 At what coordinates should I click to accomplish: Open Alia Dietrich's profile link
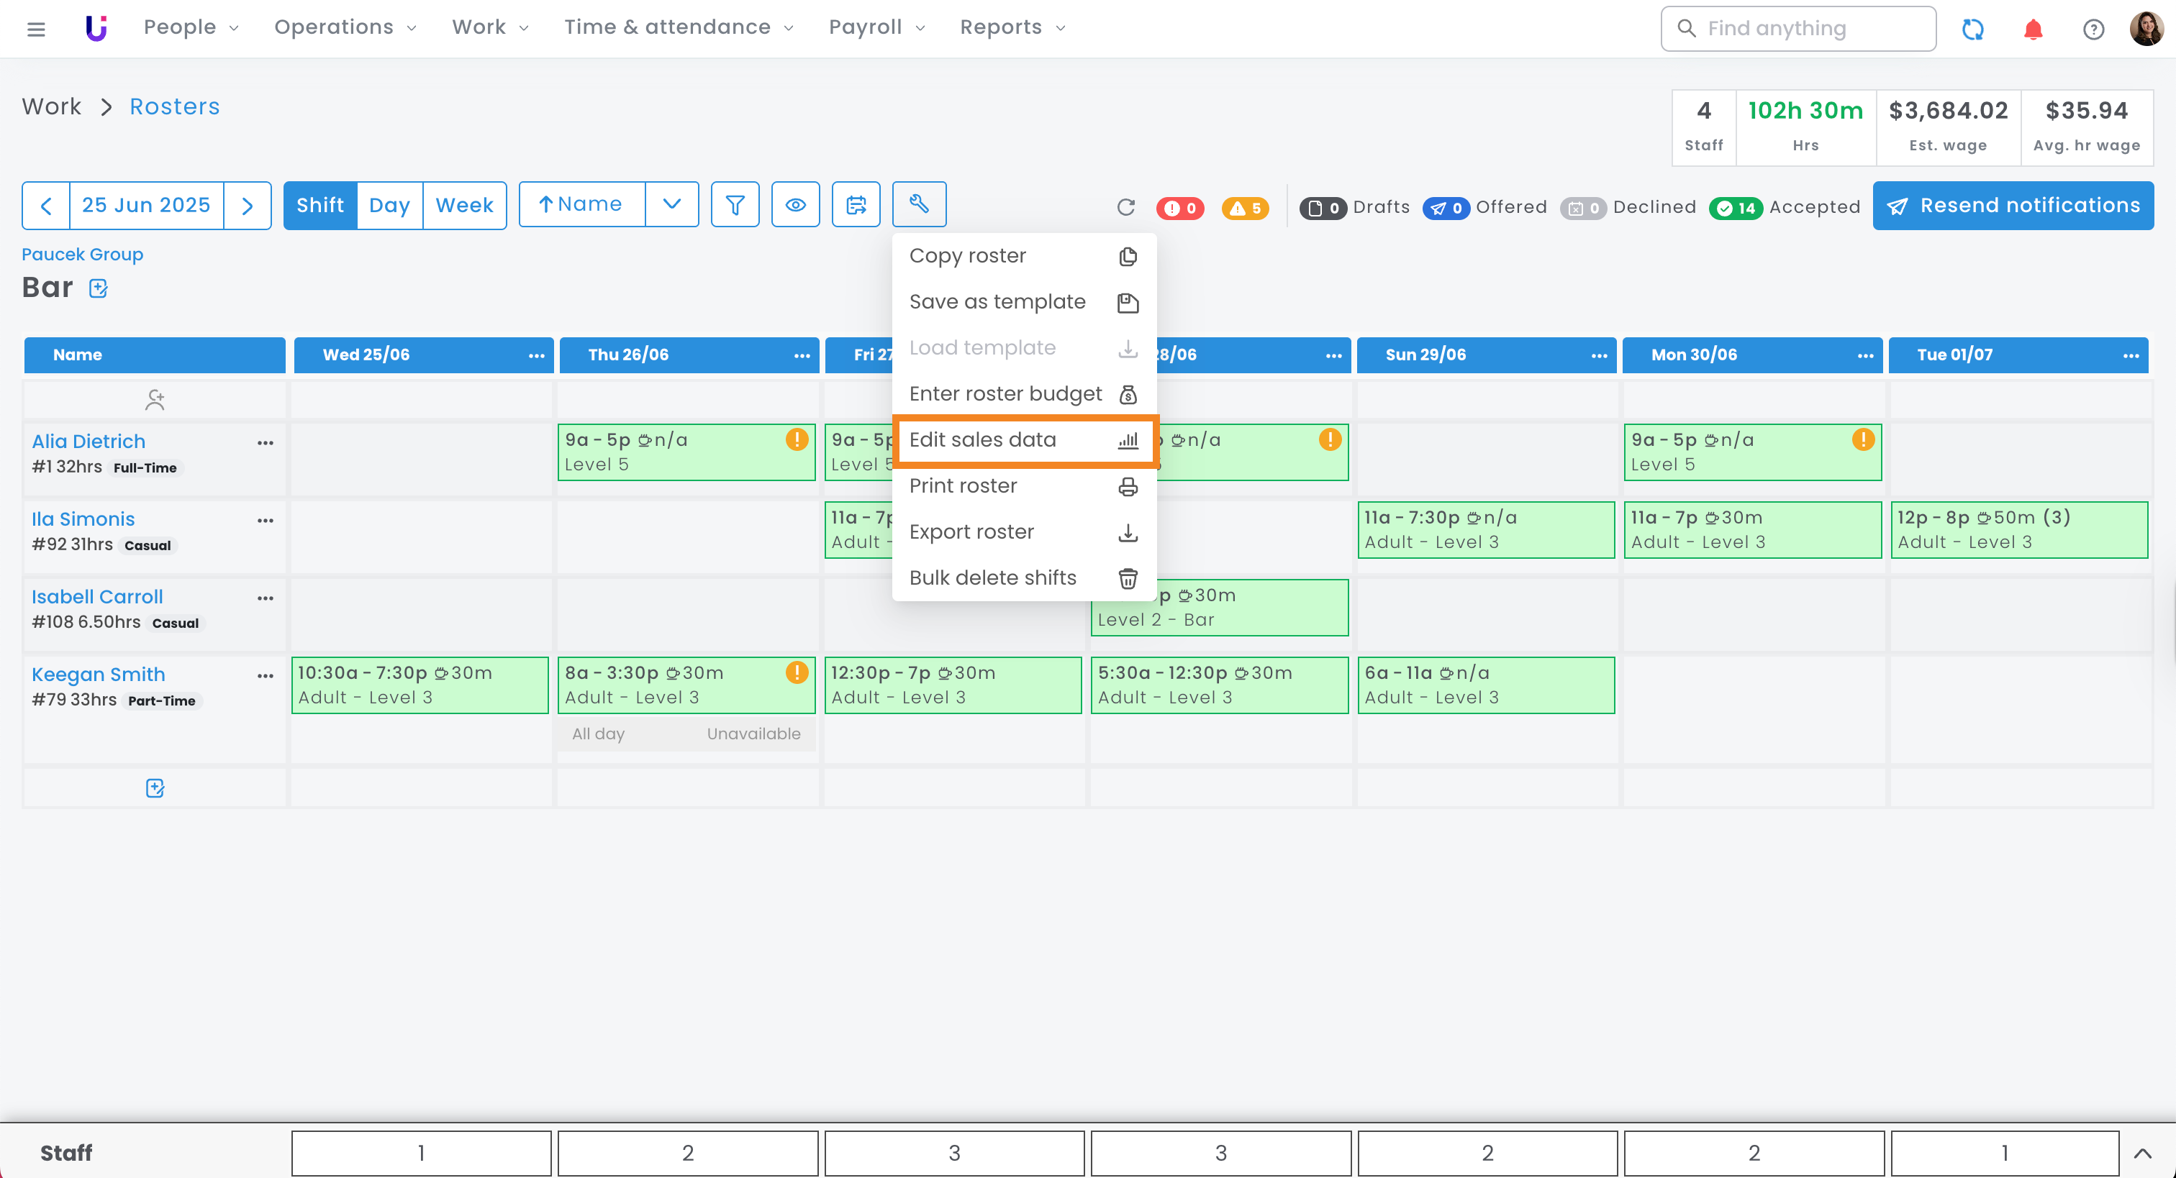pos(89,442)
